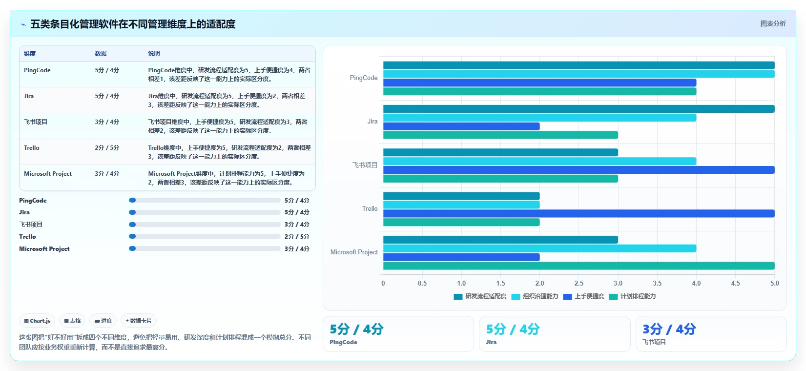Click the Jira progress bar
This screenshot has width=806, height=371.
(x=205, y=212)
